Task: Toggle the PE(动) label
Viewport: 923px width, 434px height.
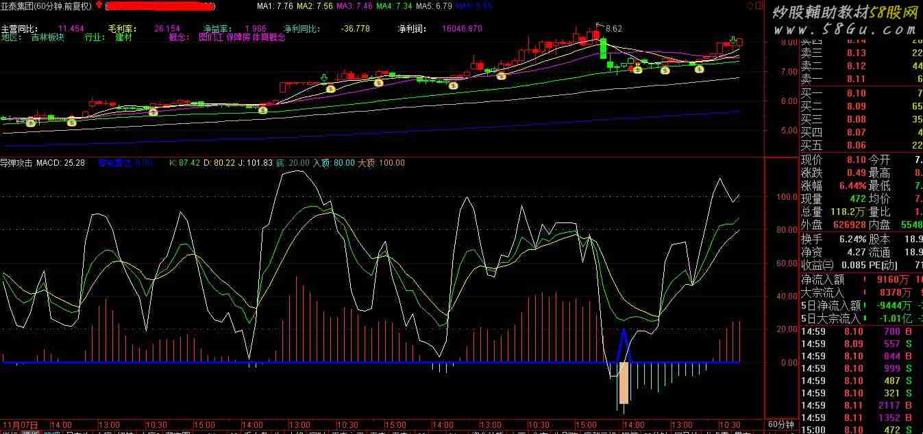Action: tap(885, 265)
